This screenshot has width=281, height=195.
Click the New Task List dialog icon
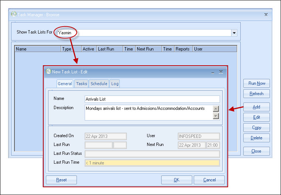[x=48, y=72]
